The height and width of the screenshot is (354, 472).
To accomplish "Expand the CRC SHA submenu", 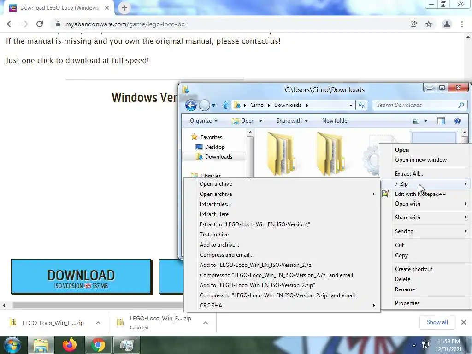I will 282,306.
